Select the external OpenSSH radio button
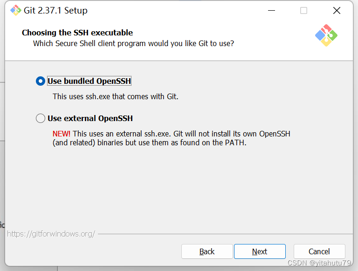The width and height of the screenshot is (358, 271). (x=41, y=118)
